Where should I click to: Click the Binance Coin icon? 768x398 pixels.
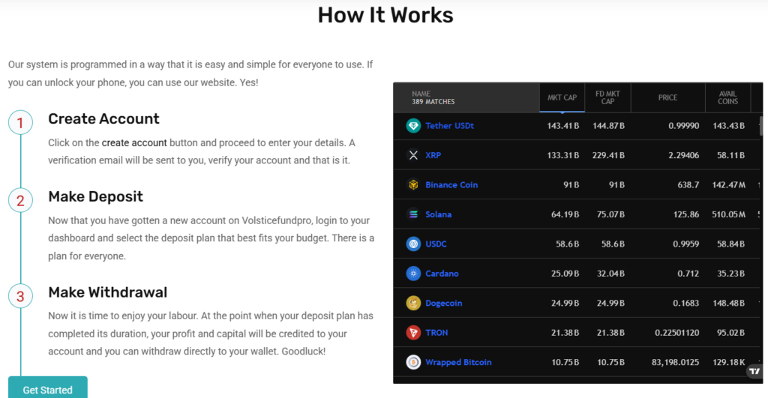coord(413,185)
